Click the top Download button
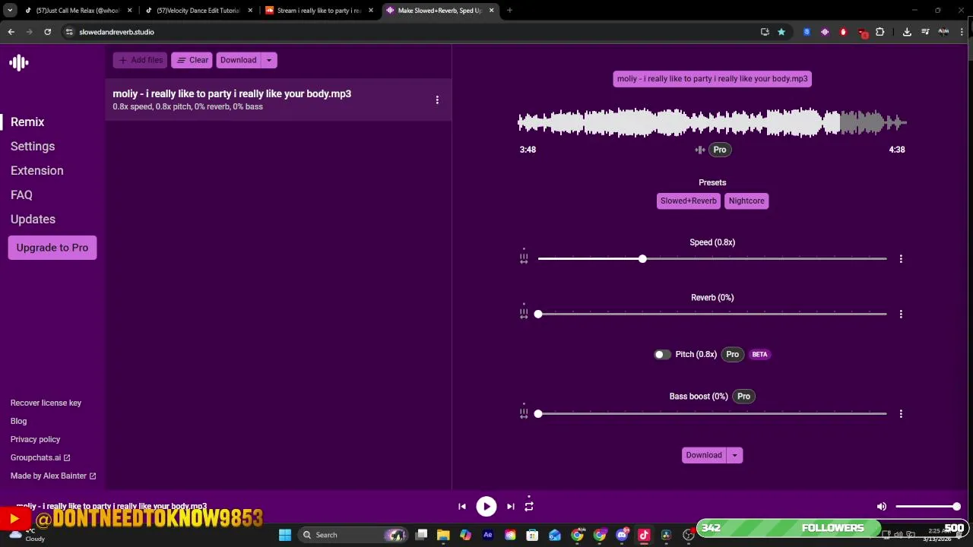Image resolution: width=973 pixels, height=547 pixels. coord(238,60)
